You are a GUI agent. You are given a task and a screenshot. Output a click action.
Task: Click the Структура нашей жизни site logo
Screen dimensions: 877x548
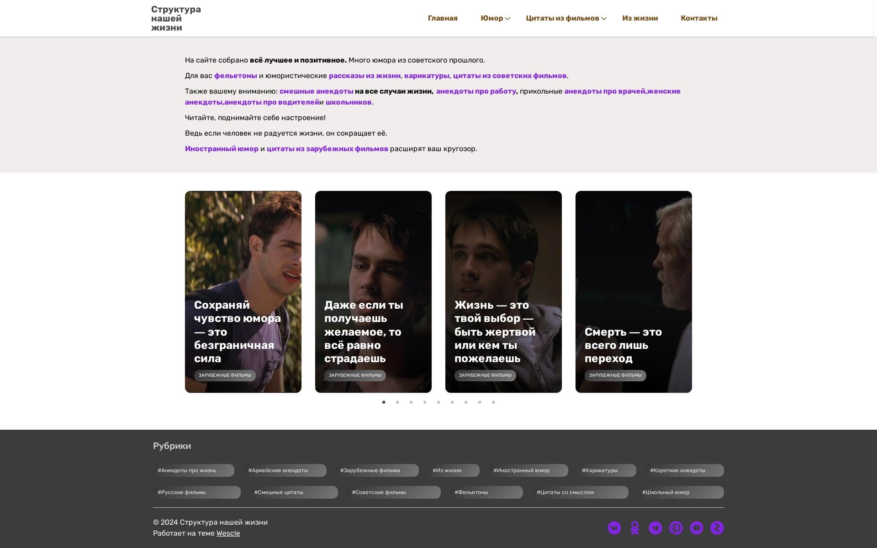click(176, 19)
